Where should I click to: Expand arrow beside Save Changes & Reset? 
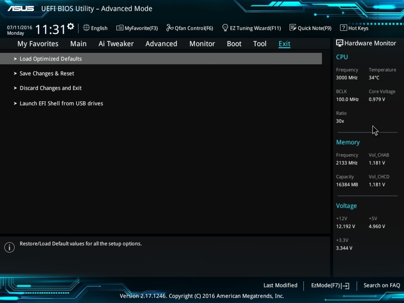(15, 73)
